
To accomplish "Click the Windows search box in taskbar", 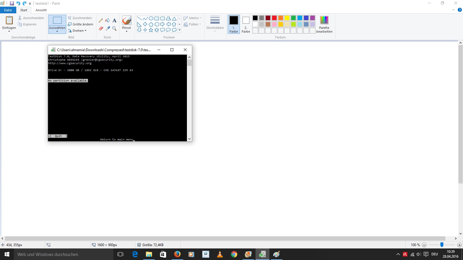I will (64, 254).
